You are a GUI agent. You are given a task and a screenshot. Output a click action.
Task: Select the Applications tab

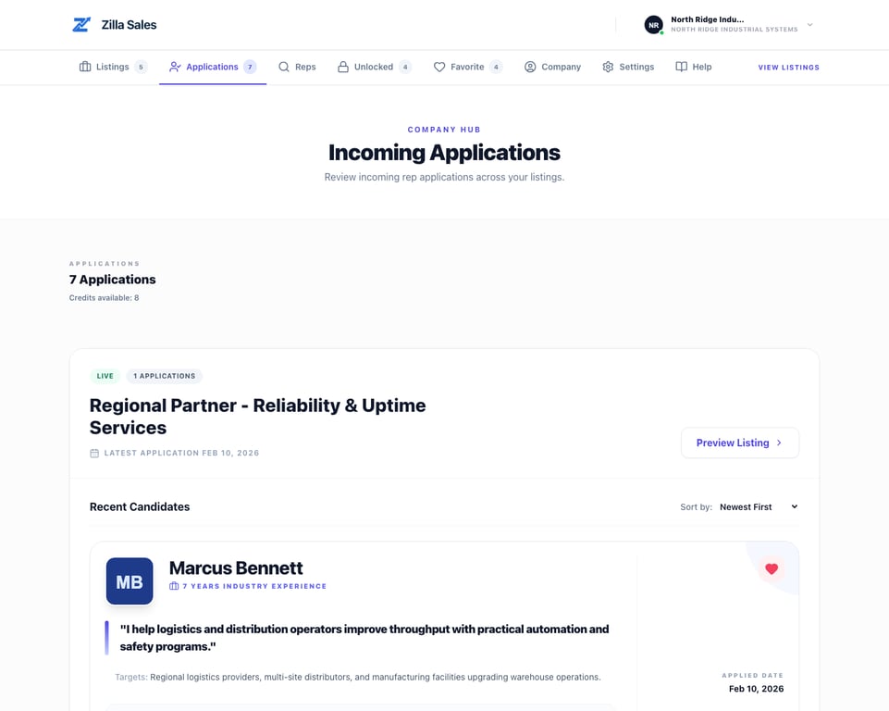[213, 67]
